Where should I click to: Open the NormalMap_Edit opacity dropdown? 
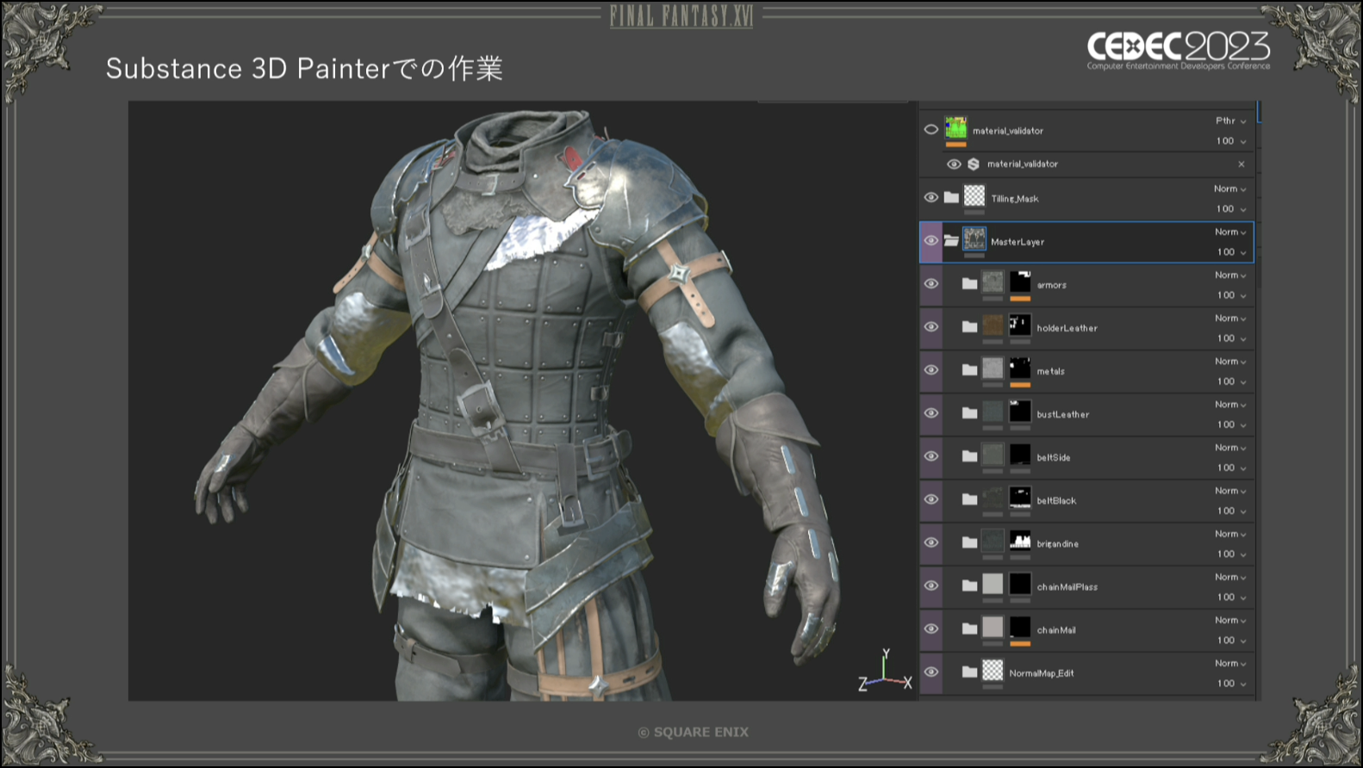[1231, 684]
